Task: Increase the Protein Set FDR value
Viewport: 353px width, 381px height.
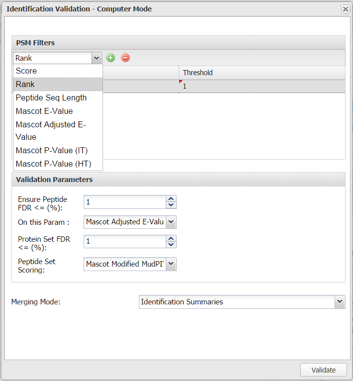Action: tap(171, 238)
